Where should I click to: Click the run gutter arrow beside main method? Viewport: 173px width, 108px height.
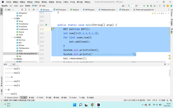pyautogui.click(x=46, y=25)
